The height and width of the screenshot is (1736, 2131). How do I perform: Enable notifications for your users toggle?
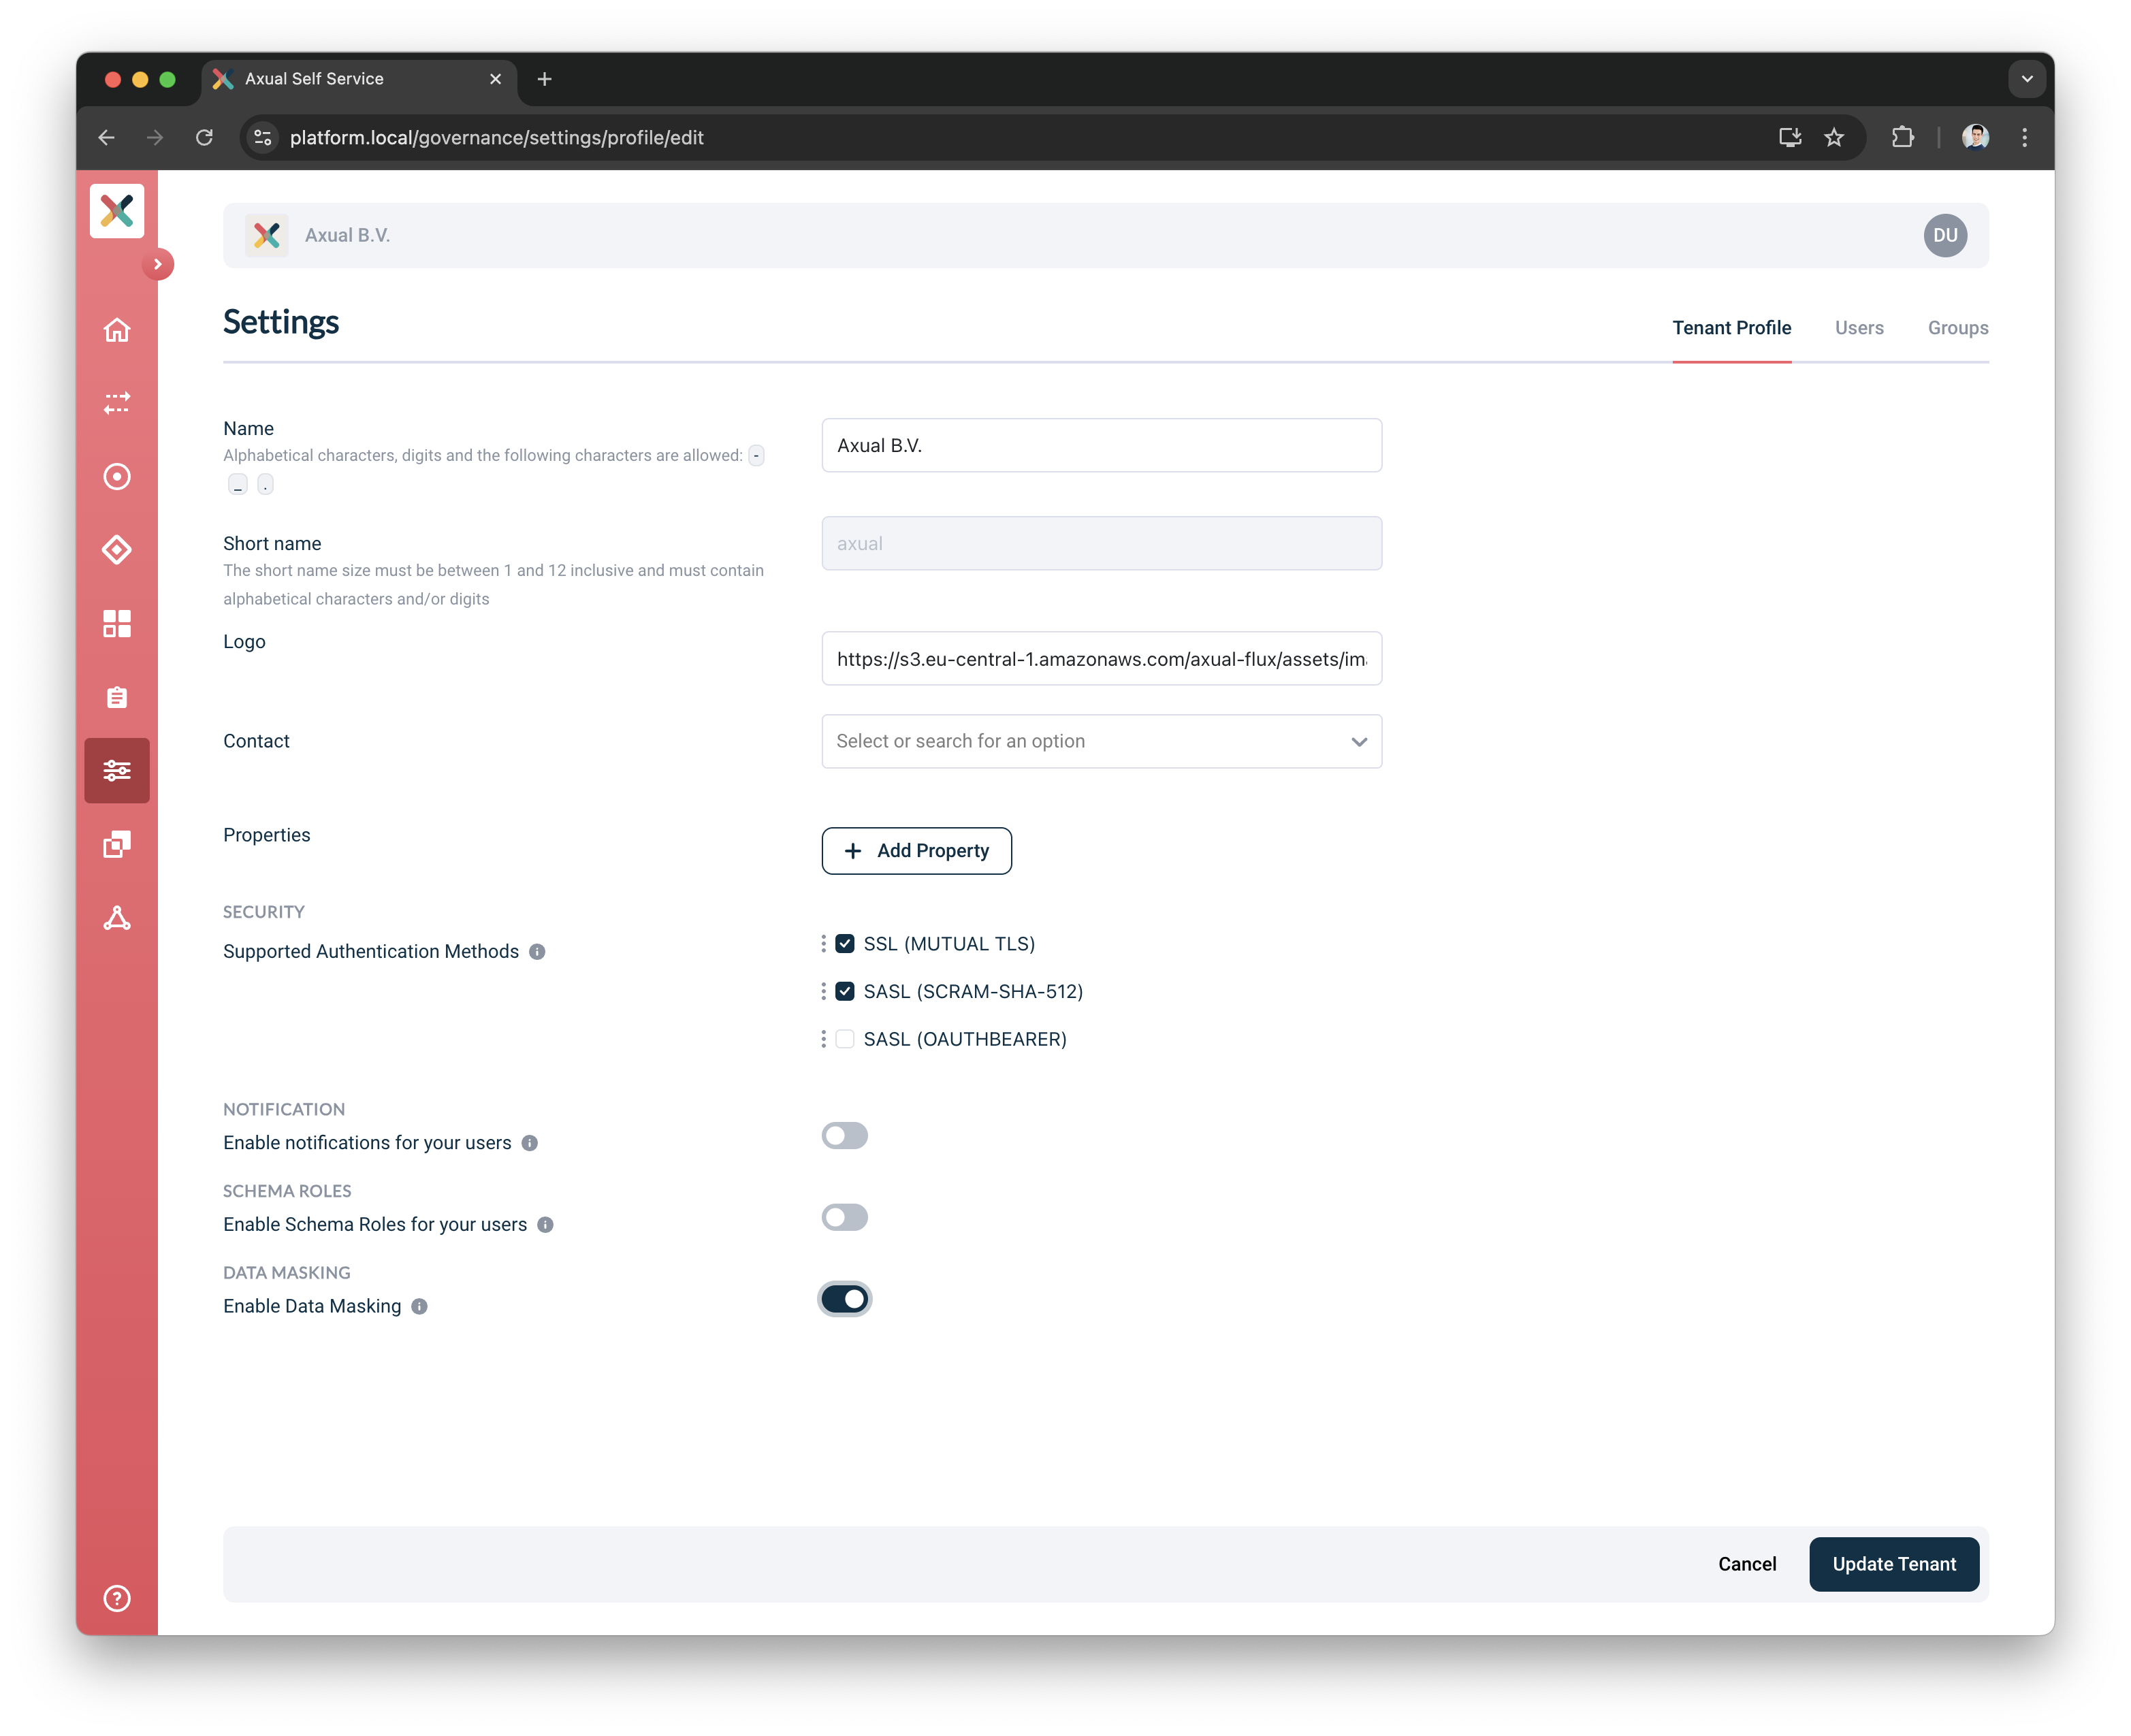point(845,1137)
